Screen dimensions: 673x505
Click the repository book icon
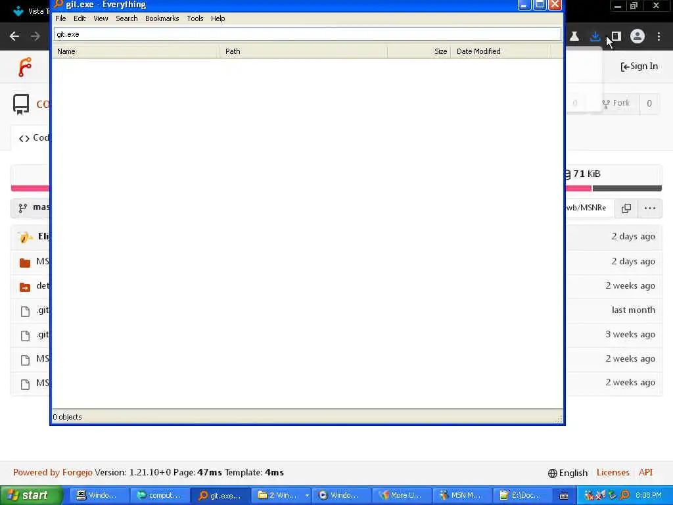coord(20,105)
